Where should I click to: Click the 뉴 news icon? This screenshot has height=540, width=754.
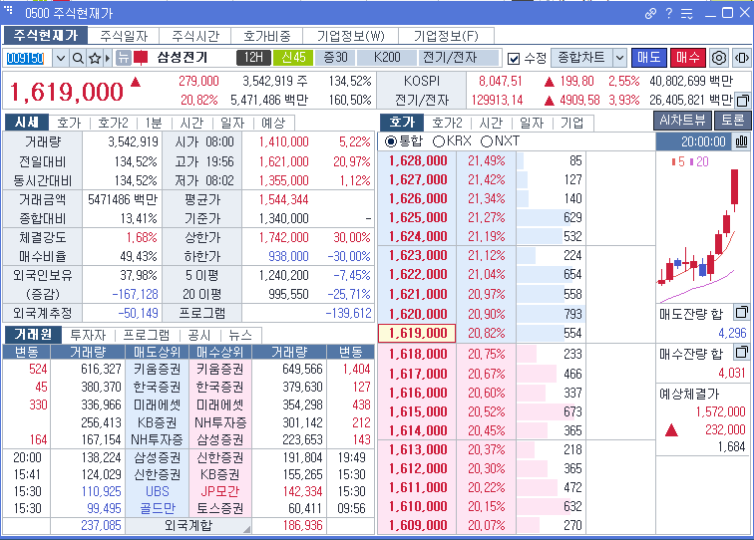(124, 58)
